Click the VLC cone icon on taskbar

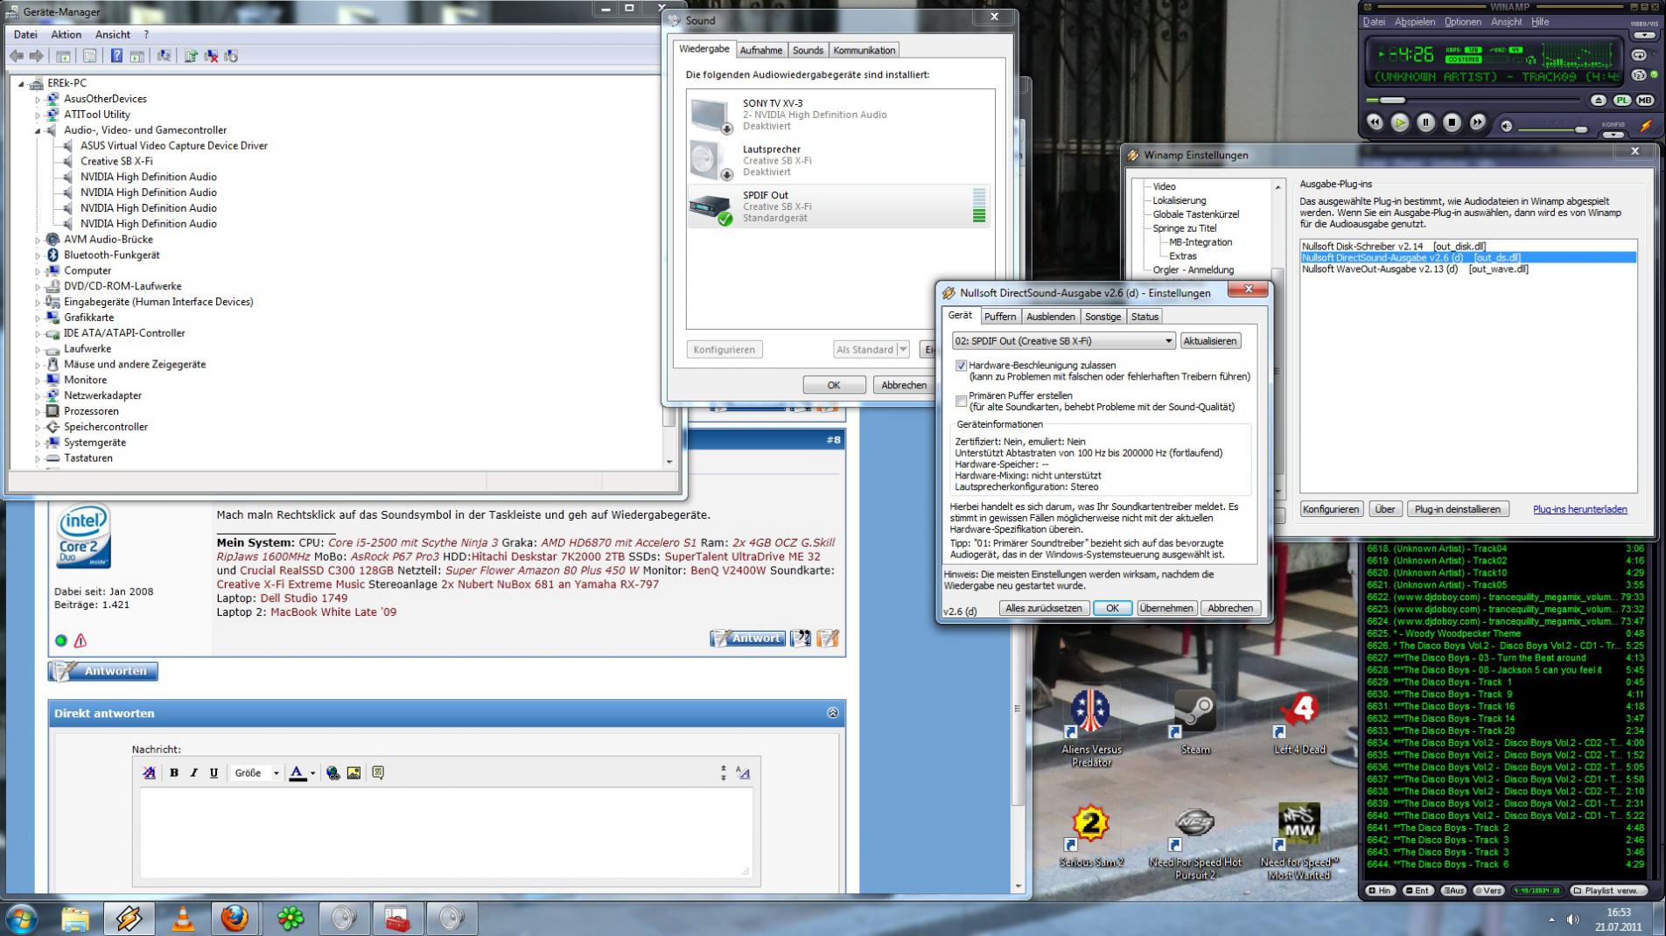[182, 919]
